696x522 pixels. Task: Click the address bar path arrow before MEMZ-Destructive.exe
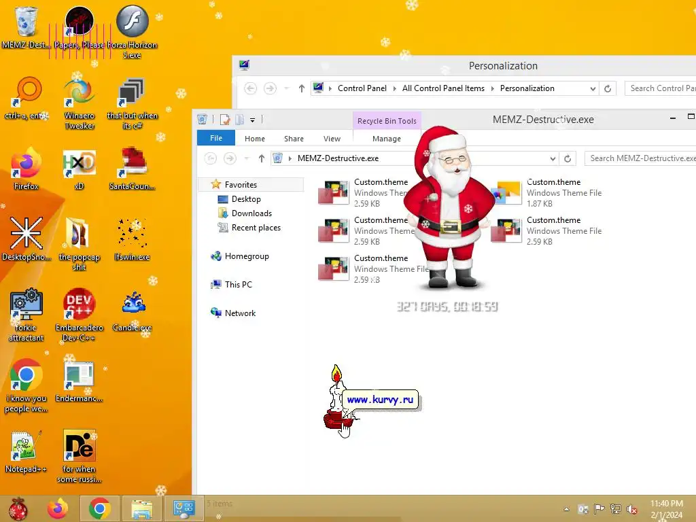coord(290,158)
